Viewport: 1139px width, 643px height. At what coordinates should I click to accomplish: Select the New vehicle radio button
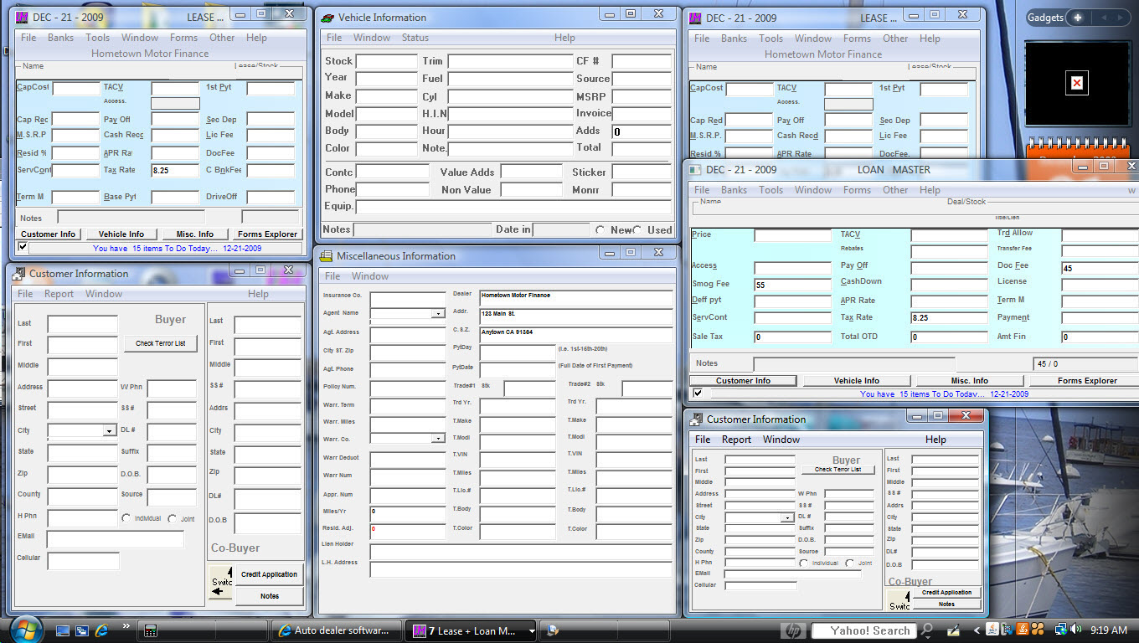[600, 230]
